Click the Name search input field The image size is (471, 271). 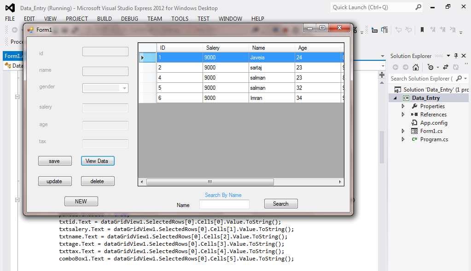click(x=224, y=204)
